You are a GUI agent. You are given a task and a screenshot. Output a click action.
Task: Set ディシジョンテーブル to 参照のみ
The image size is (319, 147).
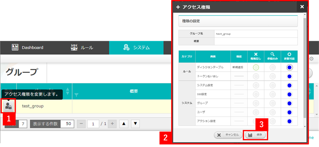click(x=273, y=68)
